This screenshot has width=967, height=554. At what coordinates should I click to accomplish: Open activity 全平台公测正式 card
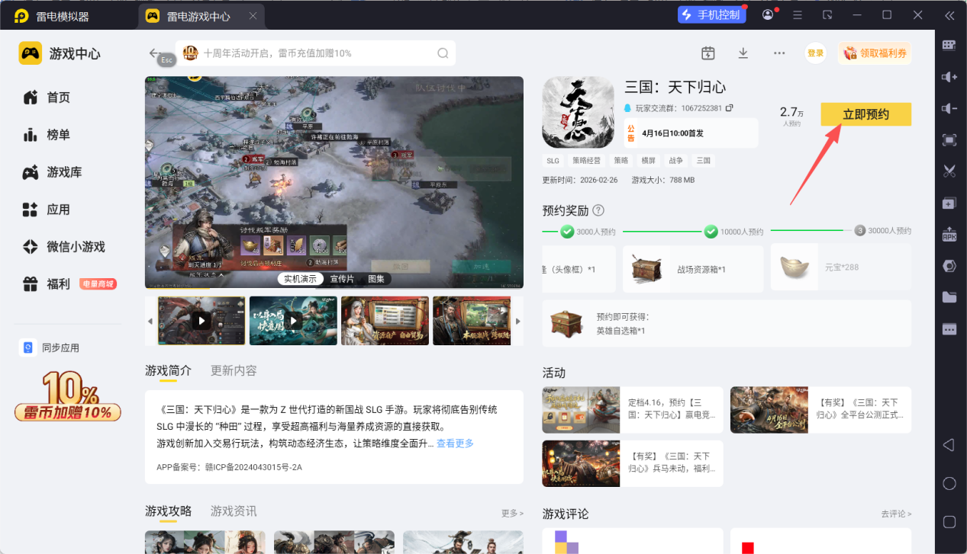820,410
